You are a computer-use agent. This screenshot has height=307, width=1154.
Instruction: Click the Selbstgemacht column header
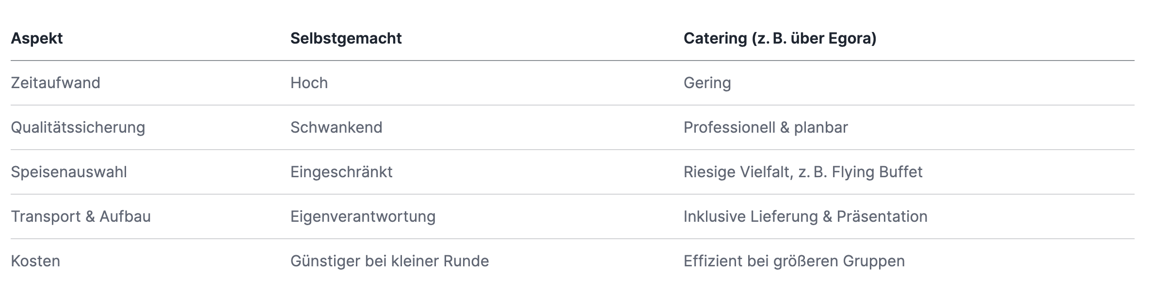[346, 38]
